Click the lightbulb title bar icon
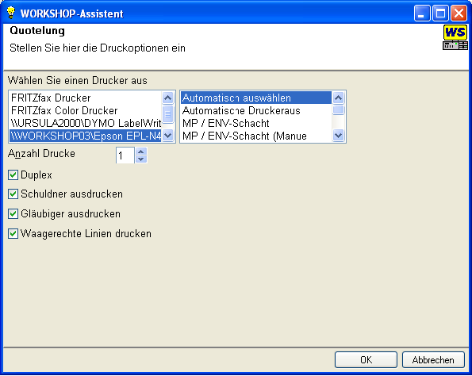Screen dimensions: 472x376 tap(11, 13)
